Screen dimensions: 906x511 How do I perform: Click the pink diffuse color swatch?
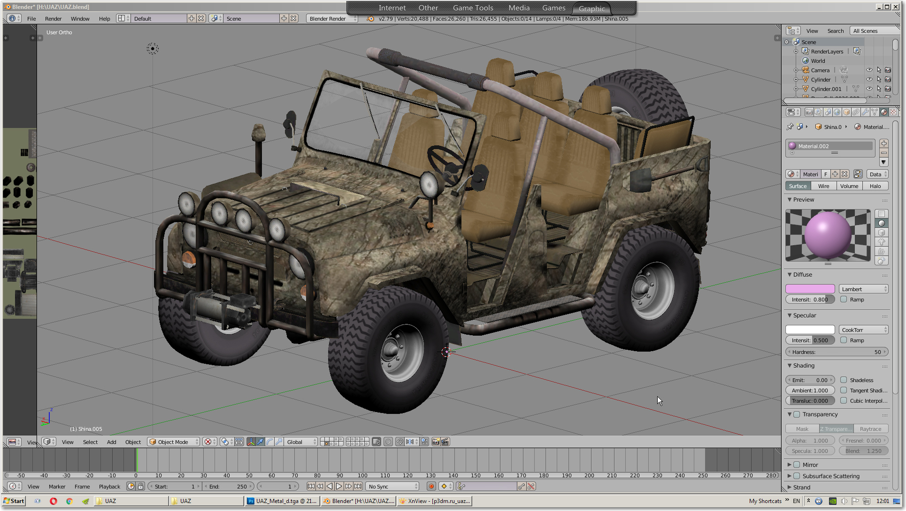coord(810,289)
